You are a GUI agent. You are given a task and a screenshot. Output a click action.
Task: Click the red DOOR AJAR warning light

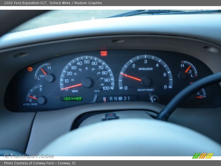point(104,53)
